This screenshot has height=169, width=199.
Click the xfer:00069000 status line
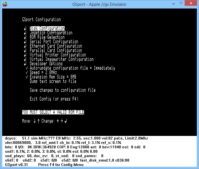63,143
